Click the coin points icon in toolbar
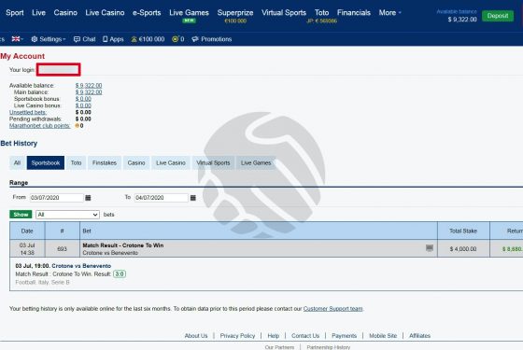This screenshot has height=350, width=523. point(176,39)
